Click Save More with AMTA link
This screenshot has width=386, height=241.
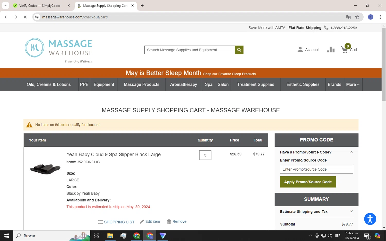coord(267,28)
